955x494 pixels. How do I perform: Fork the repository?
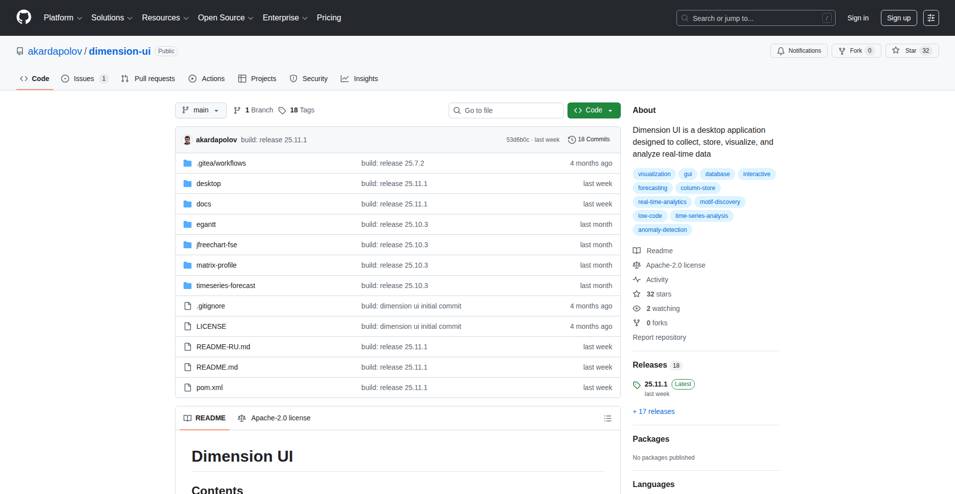(855, 50)
